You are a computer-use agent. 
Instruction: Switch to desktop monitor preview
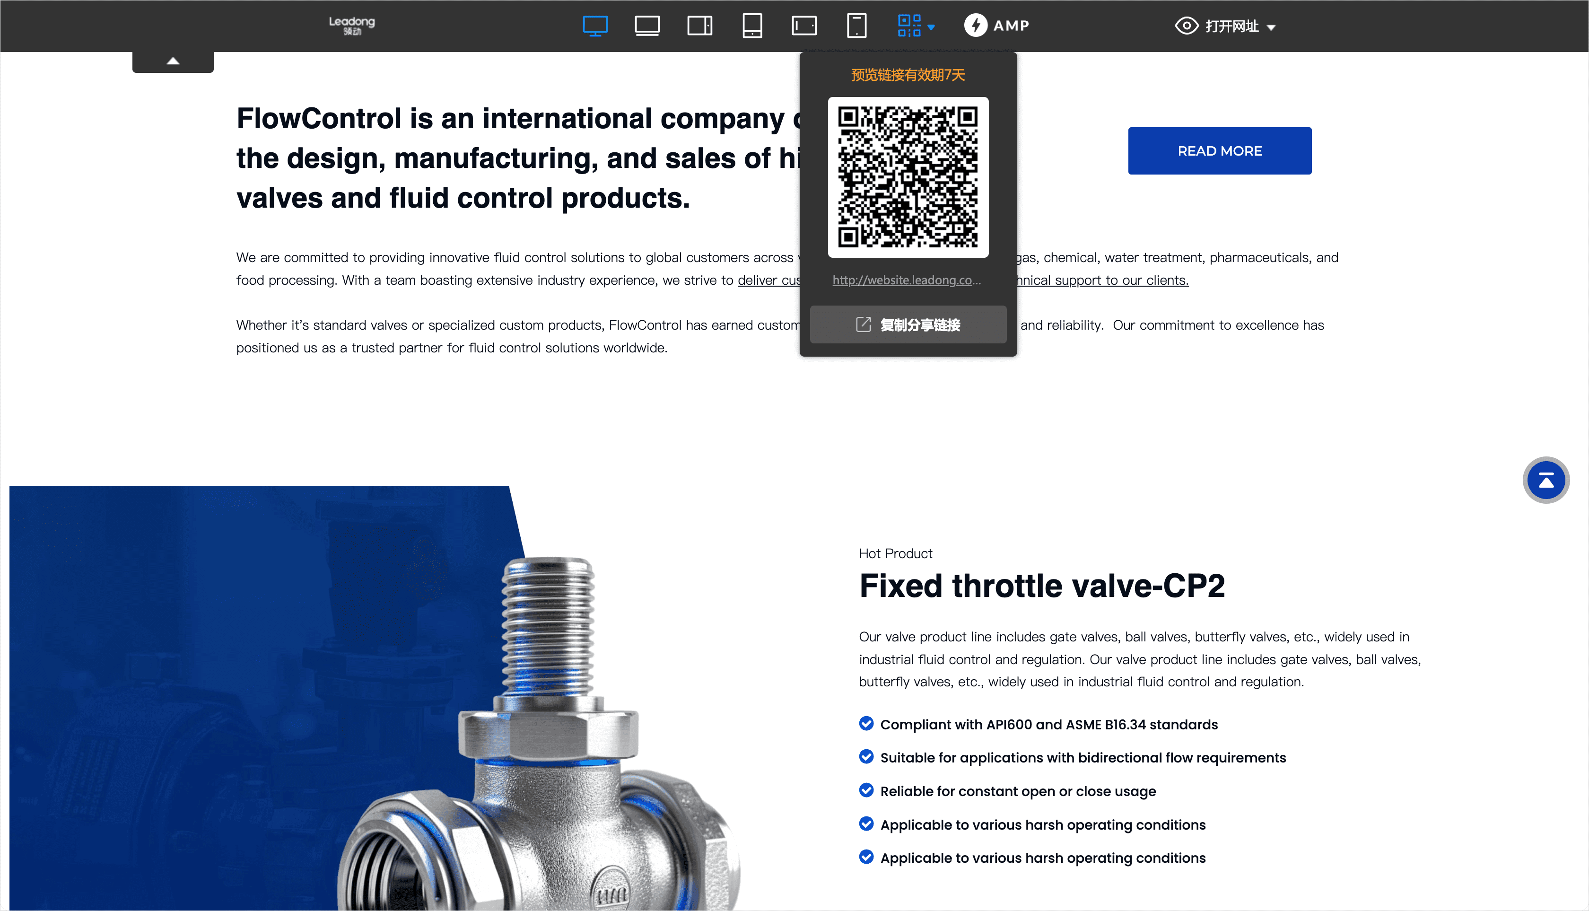point(595,26)
